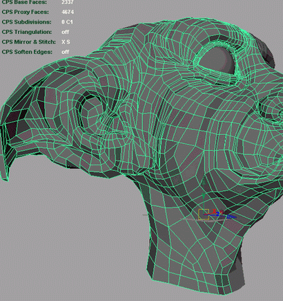The image size is (283, 301).
Task: Click the CPS Subdivisions label
Action: [26, 22]
